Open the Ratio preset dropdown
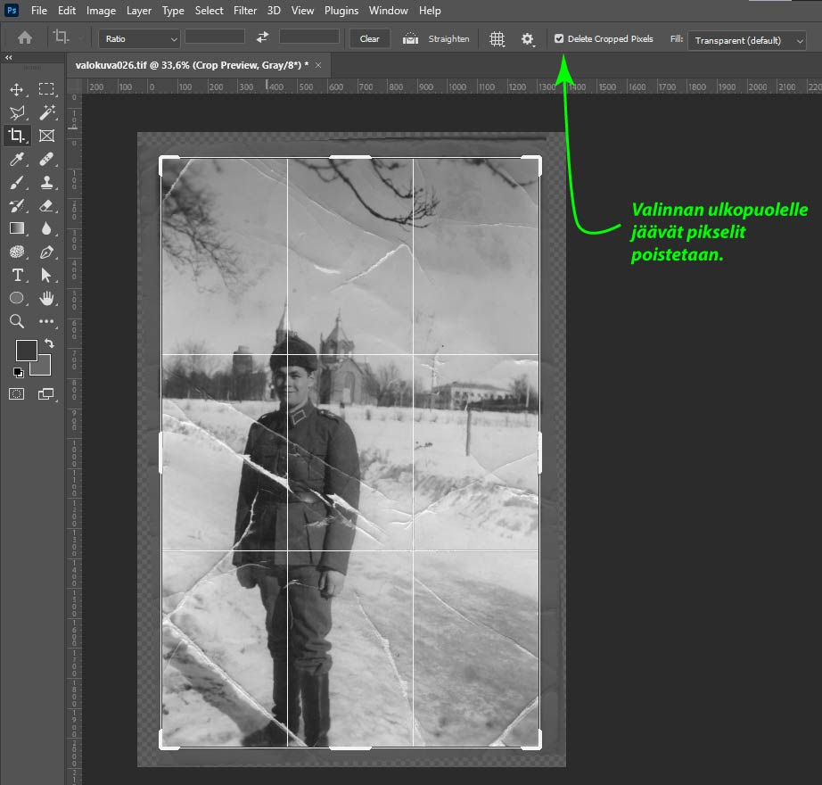 [x=139, y=39]
